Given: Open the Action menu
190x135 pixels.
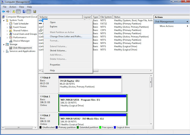Looking at the screenshot, I should click(13, 7).
